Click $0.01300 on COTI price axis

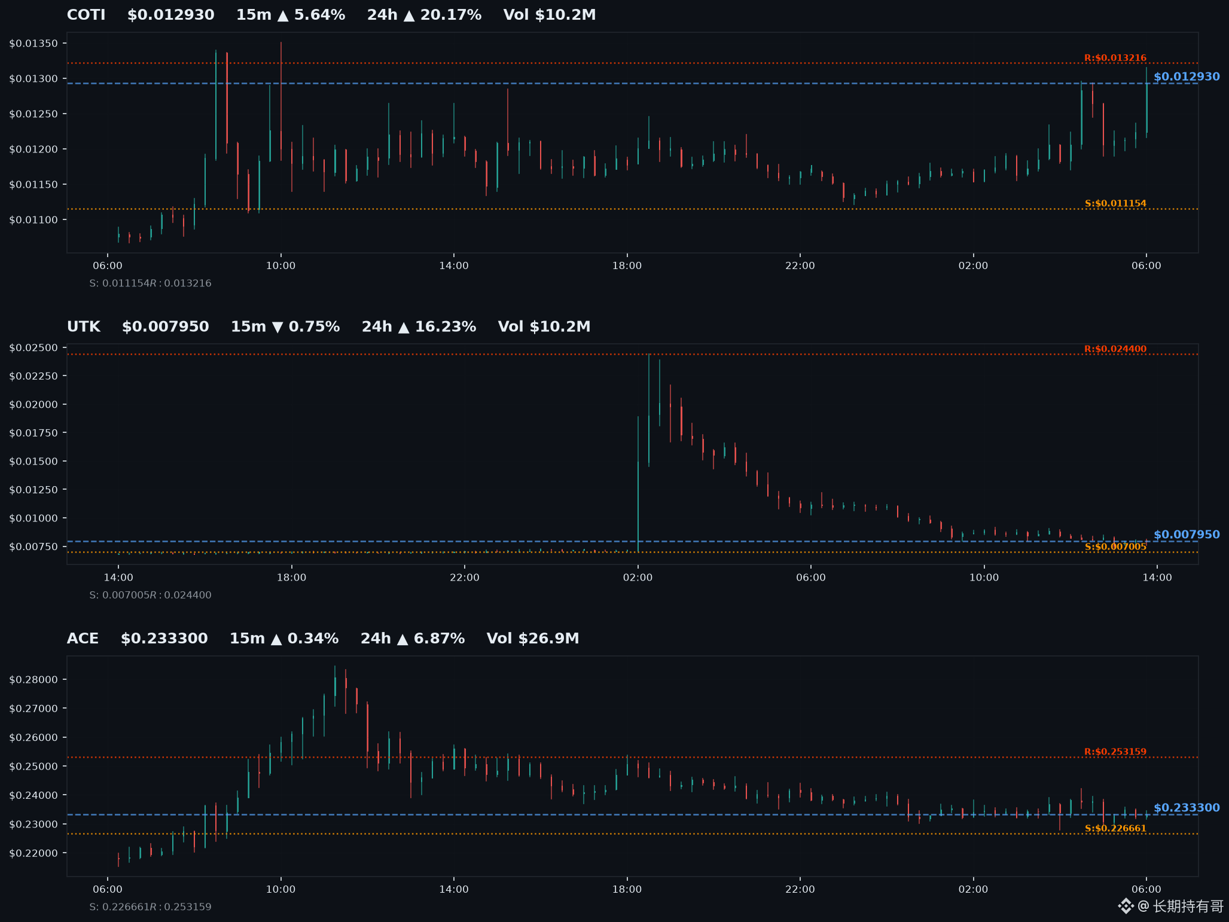33,79
